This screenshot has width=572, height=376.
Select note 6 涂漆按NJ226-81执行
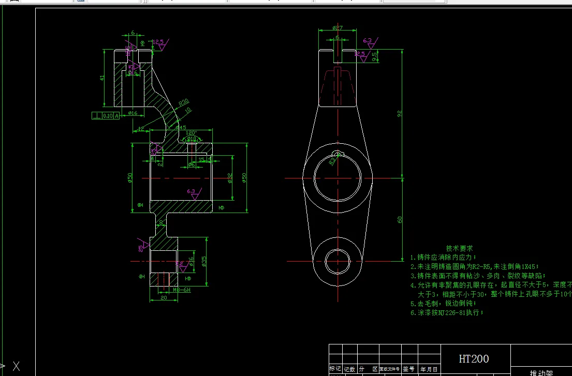tap(447, 312)
